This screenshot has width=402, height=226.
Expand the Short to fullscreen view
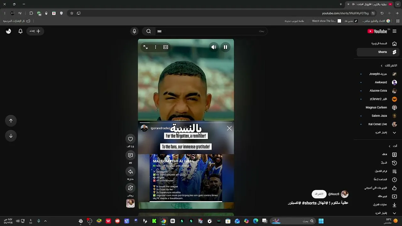145,47
